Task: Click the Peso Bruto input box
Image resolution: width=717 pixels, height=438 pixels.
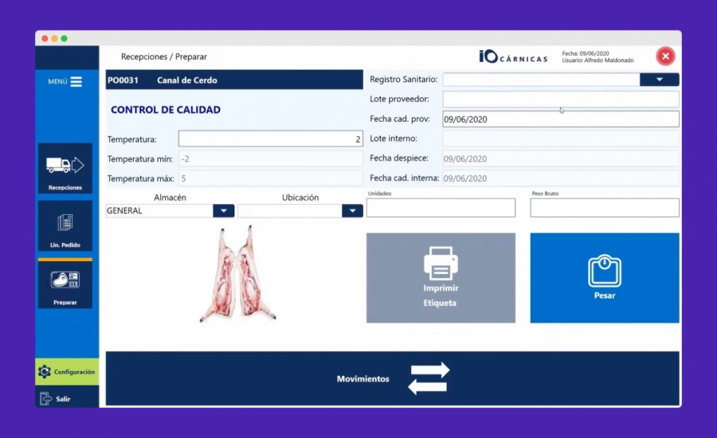Action: point(604,208)
